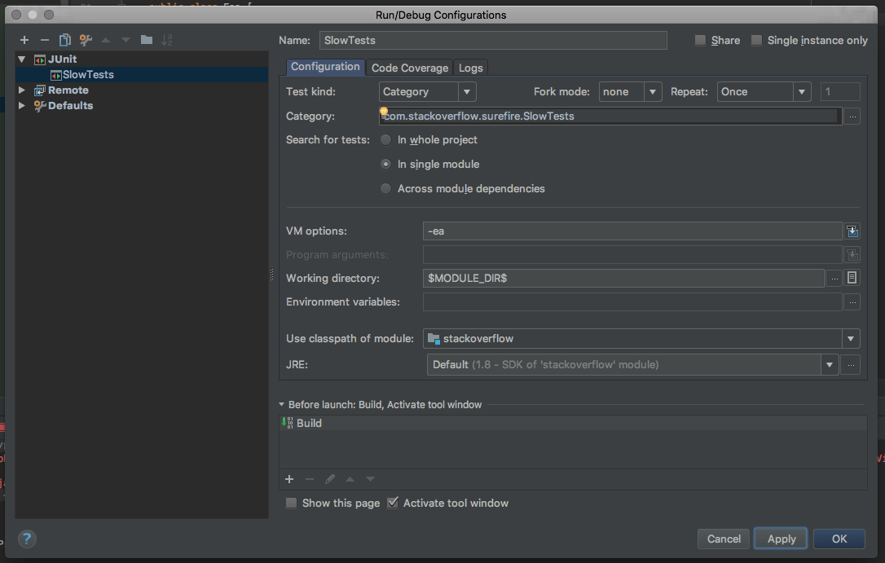
Task: Browse for an alternative JRE
Action: tap(851, 364)
